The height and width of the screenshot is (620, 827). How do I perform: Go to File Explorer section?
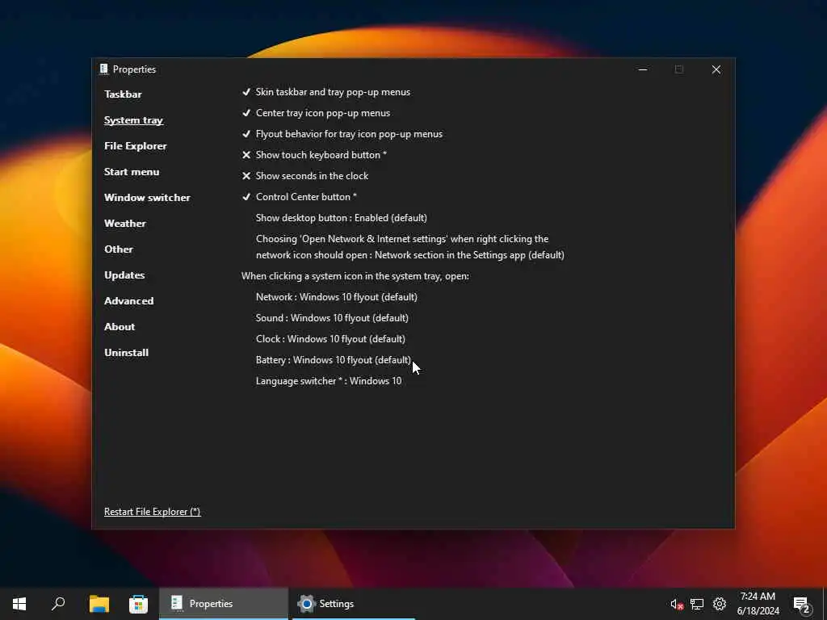pos(136,146)
